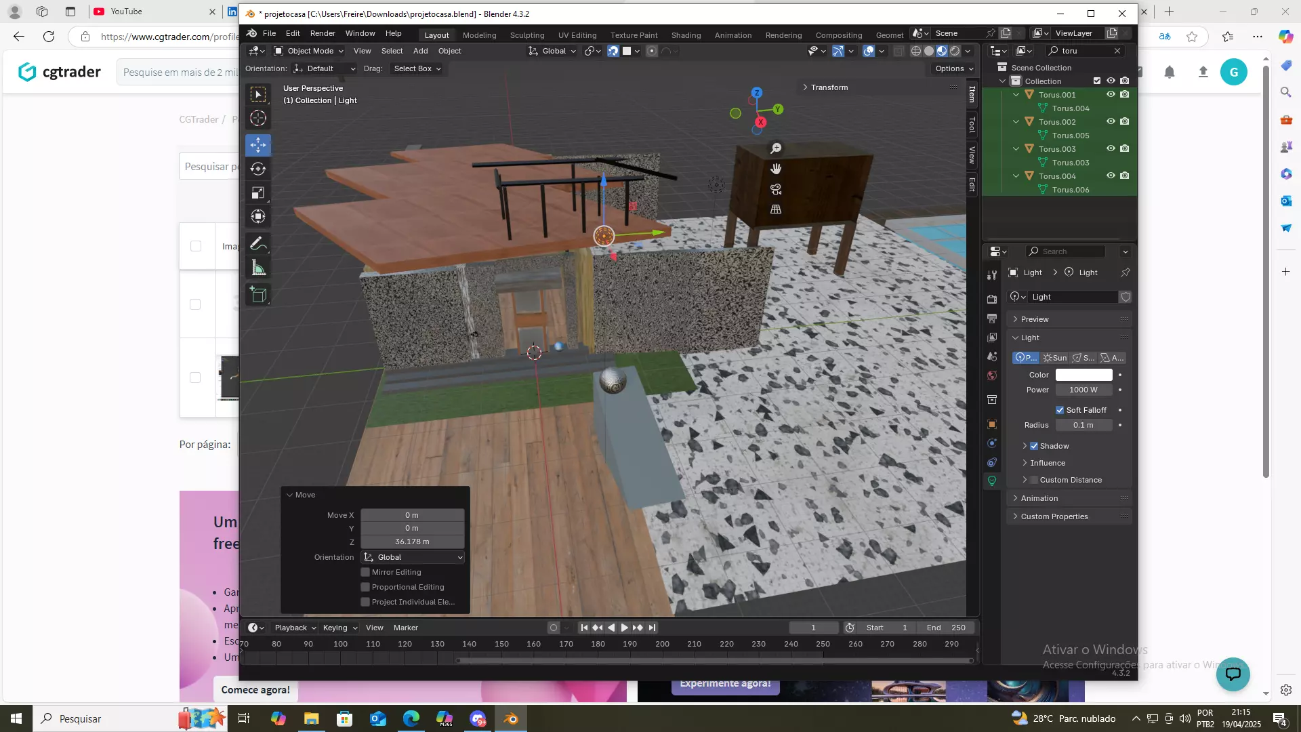This screenshot has height=732, width=1301.
Task: Select the Scale tool in toolbar
Action: tap(257, 193)
